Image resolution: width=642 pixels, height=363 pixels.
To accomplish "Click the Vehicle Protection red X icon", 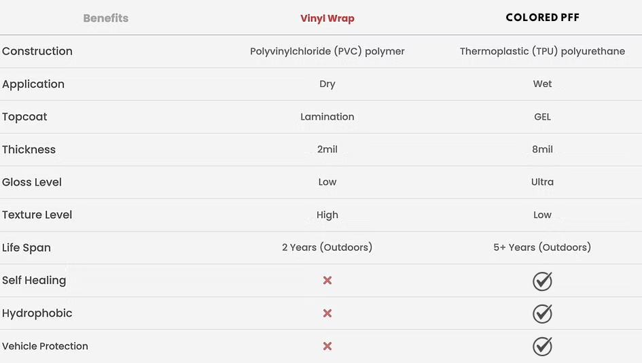I will (327, 346).
